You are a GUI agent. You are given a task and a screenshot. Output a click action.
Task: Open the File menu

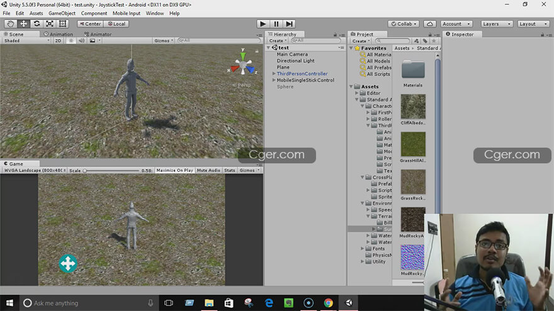click(x=6, y=13)
